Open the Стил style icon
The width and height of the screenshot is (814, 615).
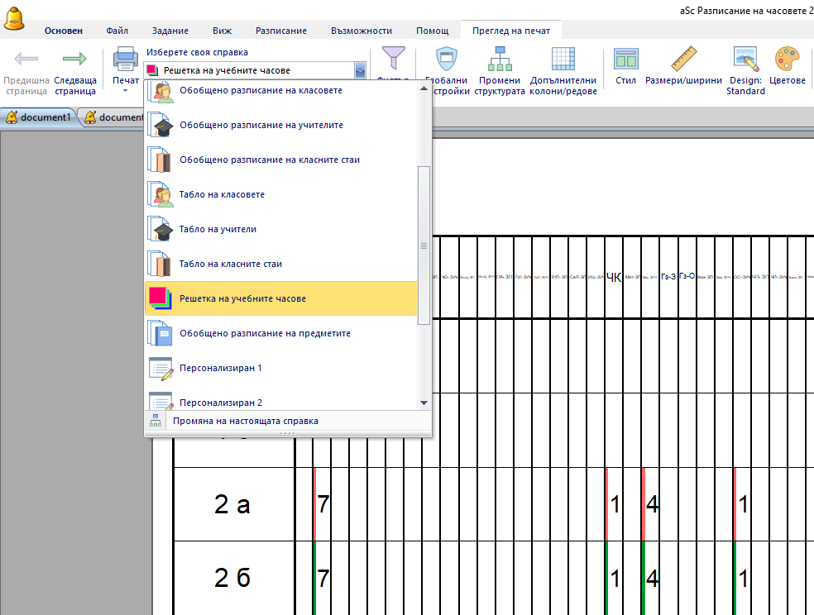[x=625, y=60]
